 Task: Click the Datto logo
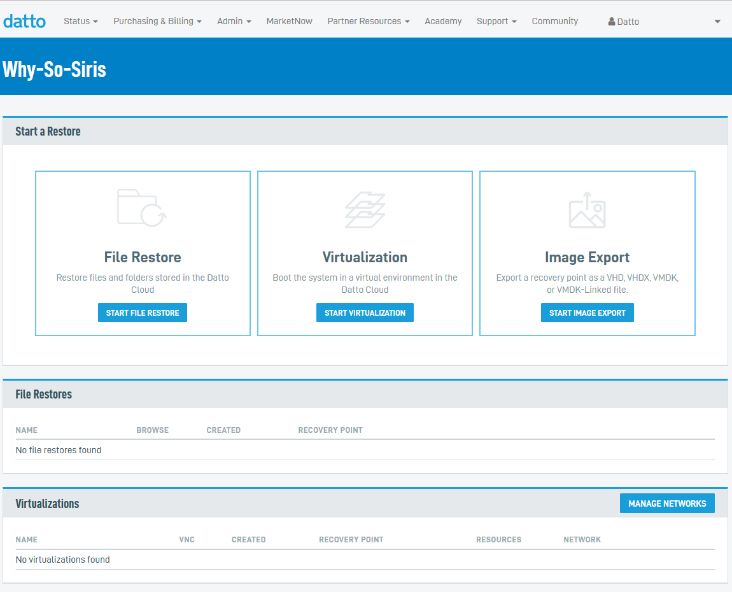coord(24,21)
